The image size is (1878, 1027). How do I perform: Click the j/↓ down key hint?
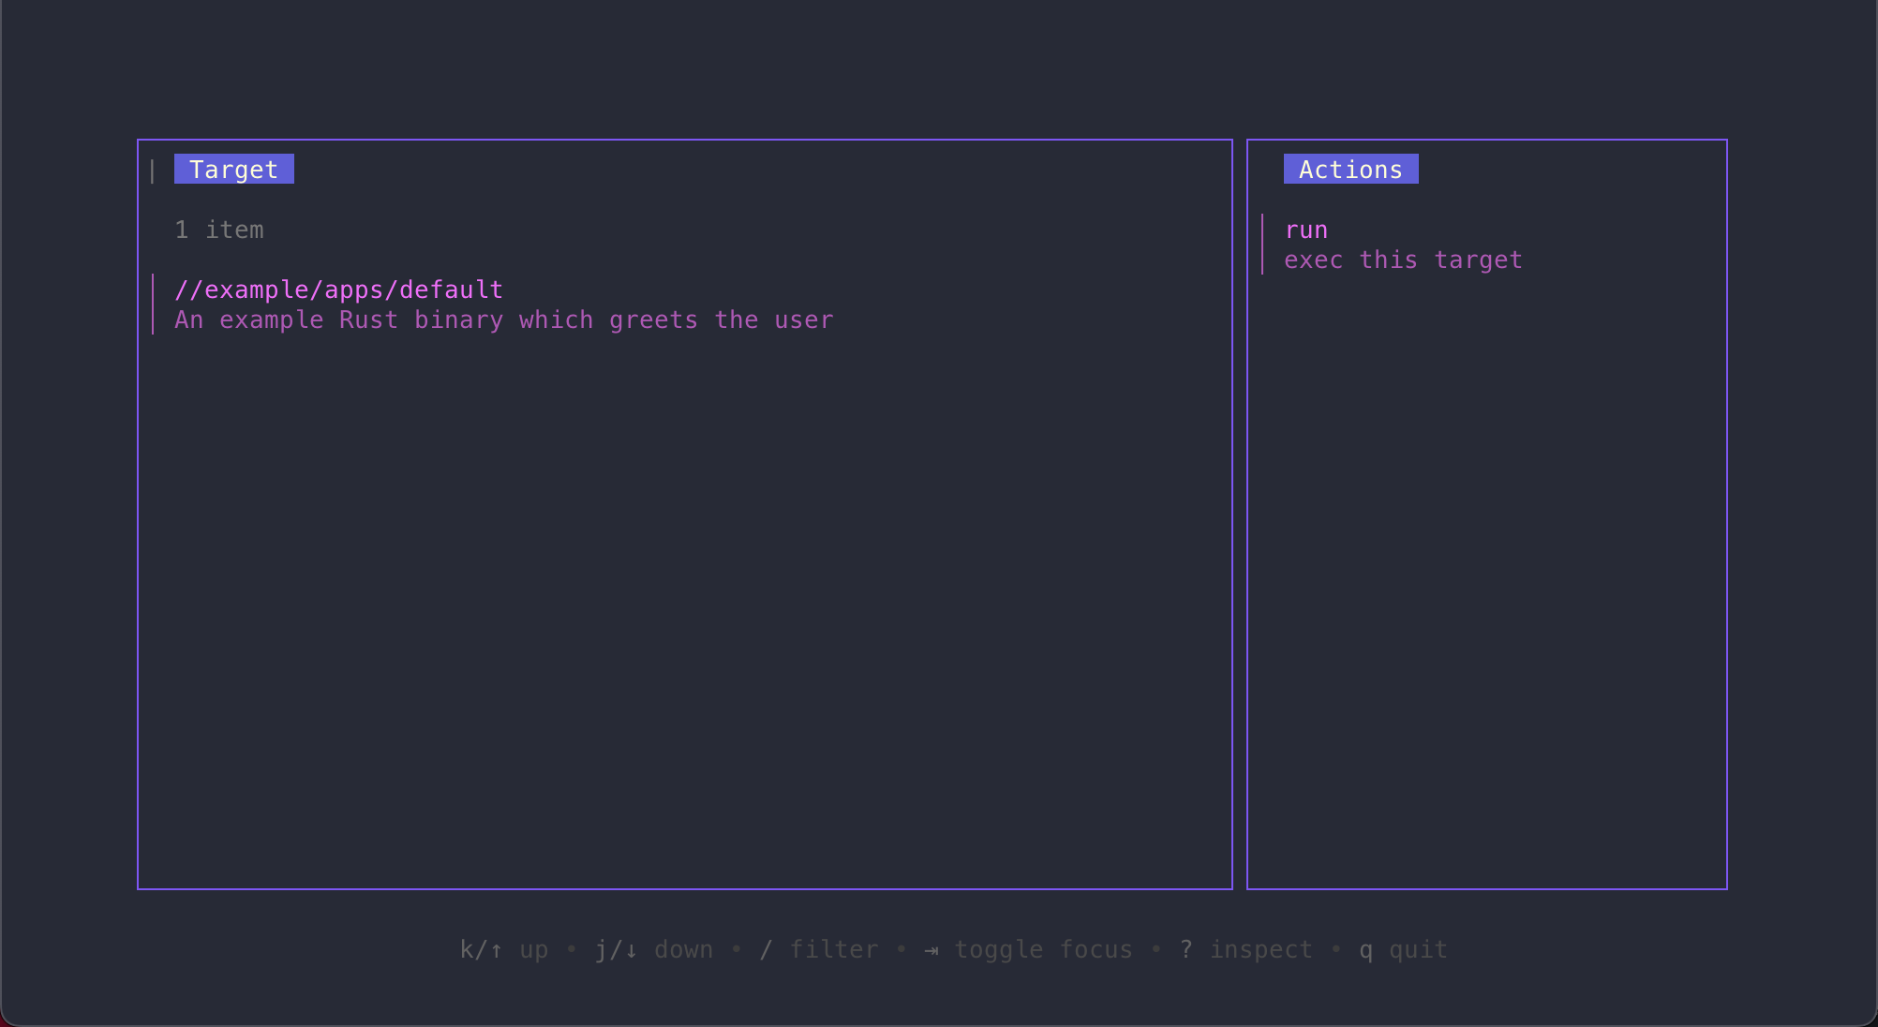click(616, 950)
